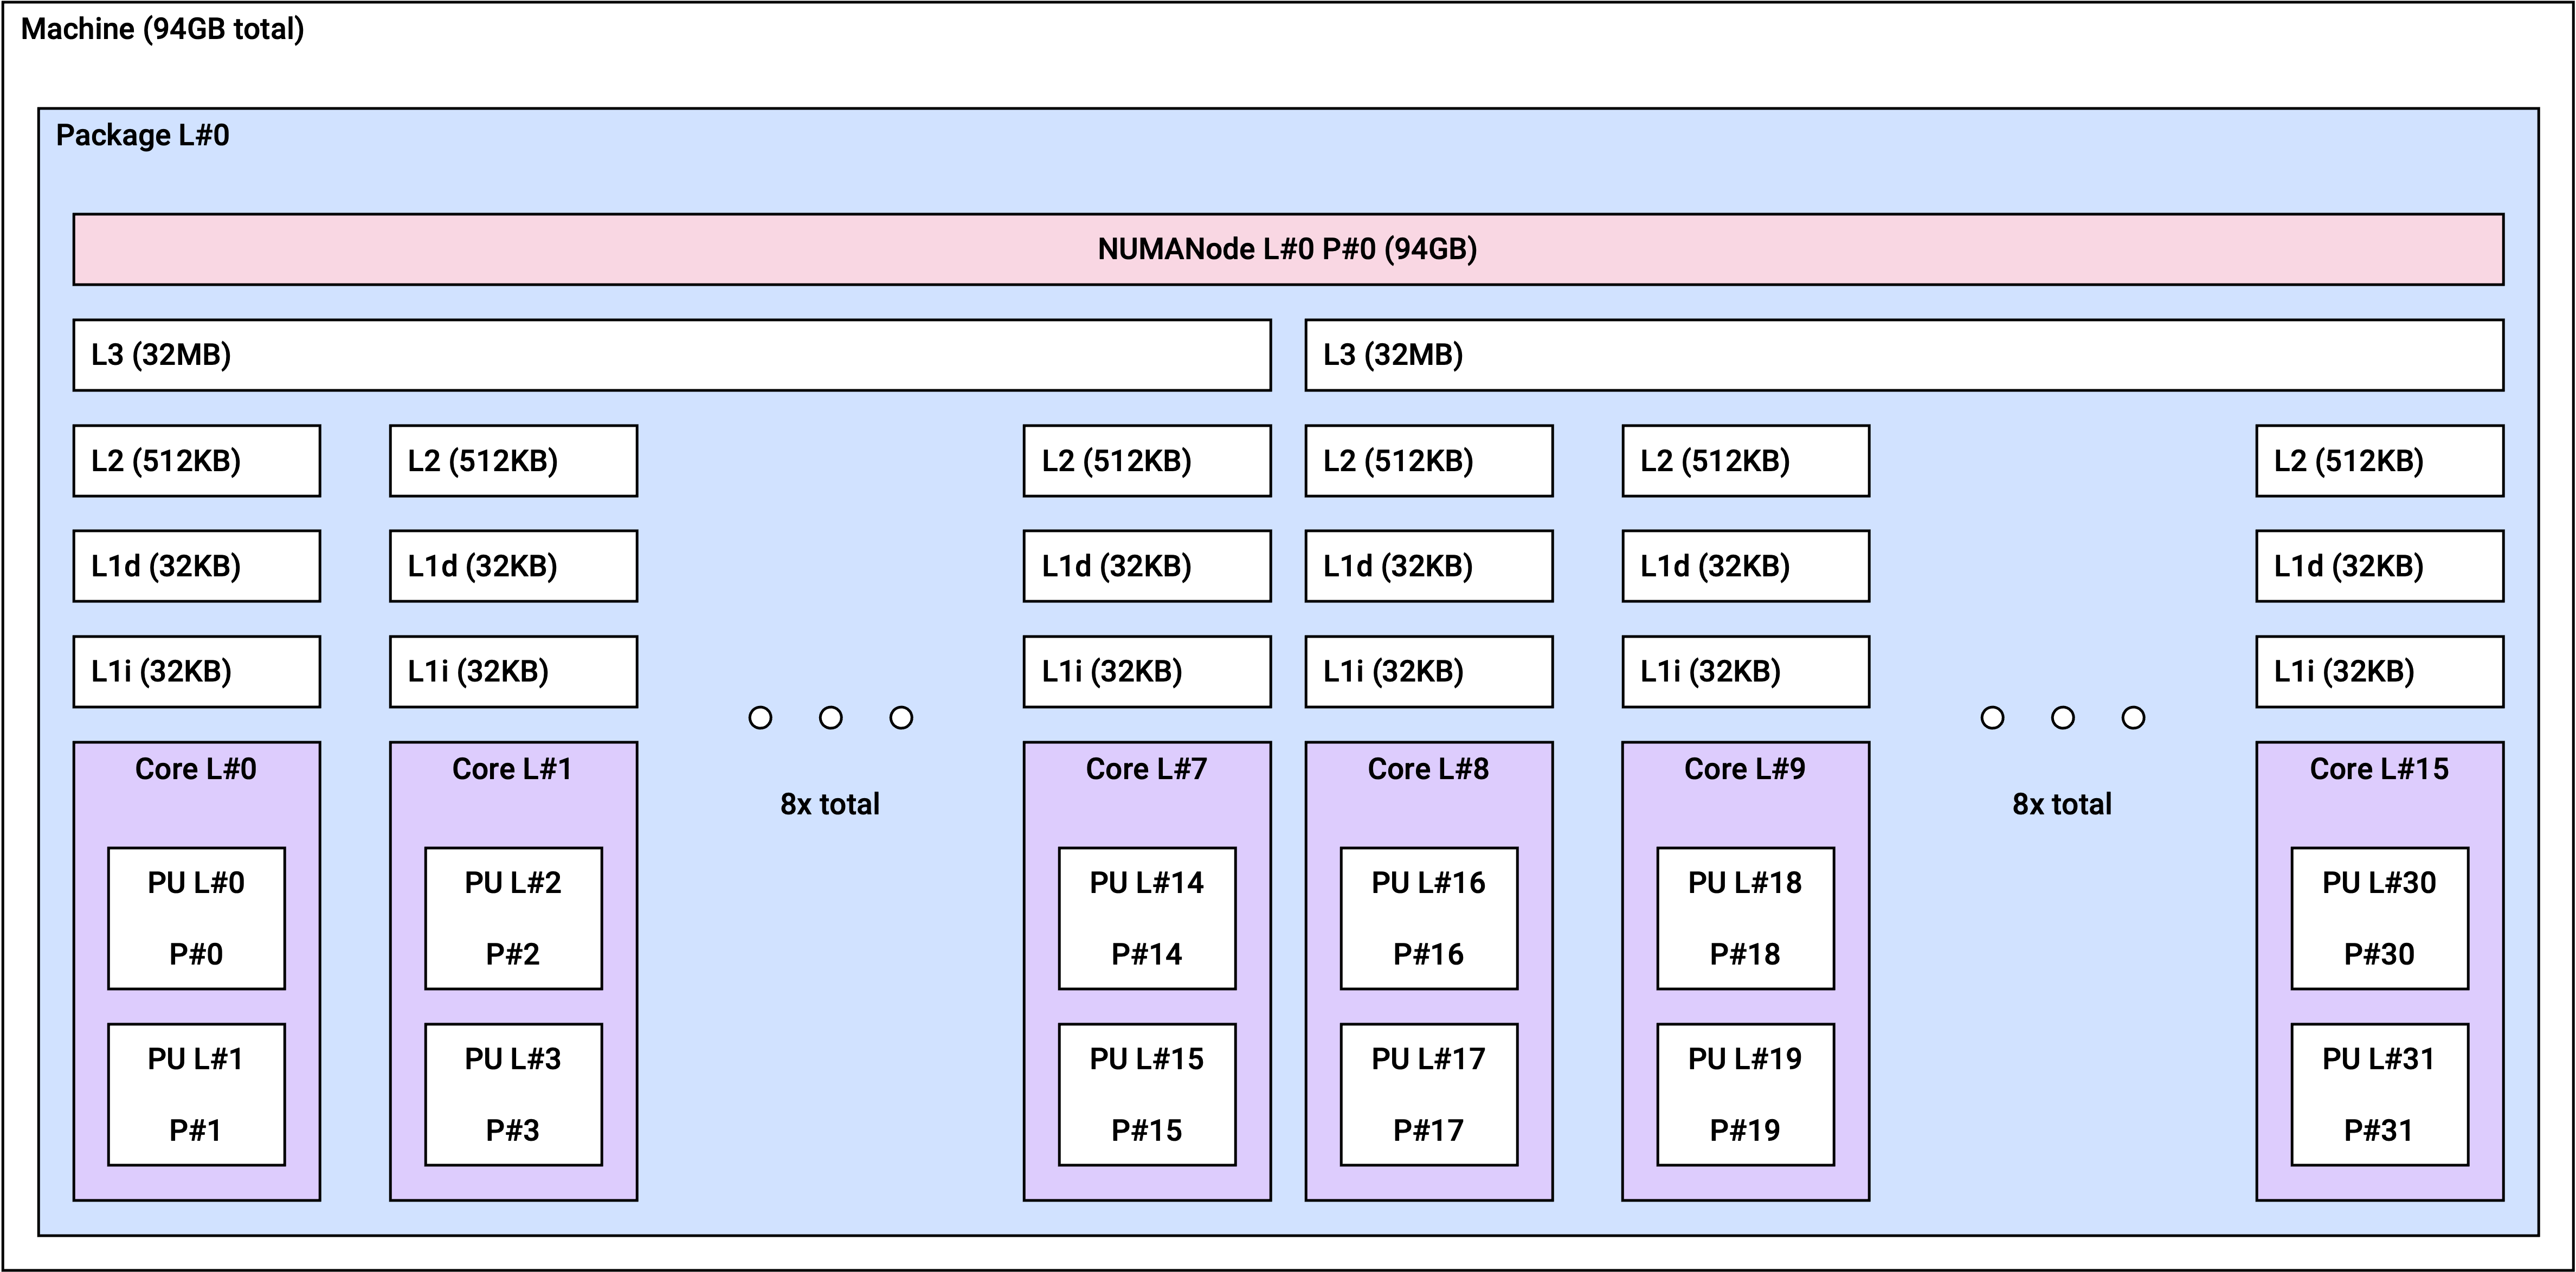Image resolution: width=2576 pixels, height=1272 pixels.
Task: Pick L2 (512KB) box above Core L#7
Action: coord(1147,461)
